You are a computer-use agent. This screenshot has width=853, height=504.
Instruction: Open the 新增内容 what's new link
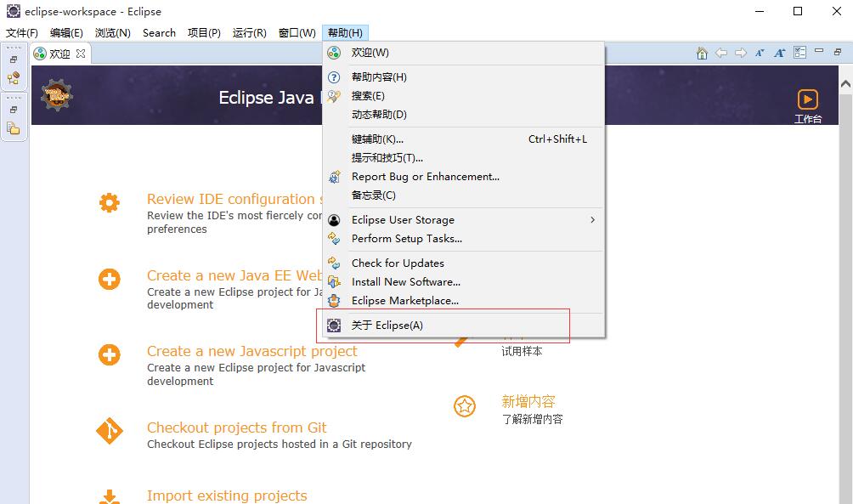tap(528, 402)
